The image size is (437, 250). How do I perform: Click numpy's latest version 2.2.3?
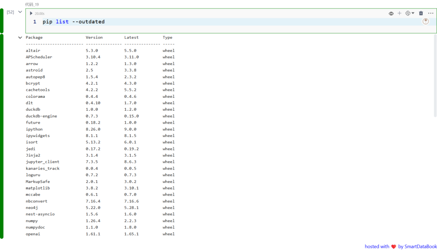coord(130,221)
